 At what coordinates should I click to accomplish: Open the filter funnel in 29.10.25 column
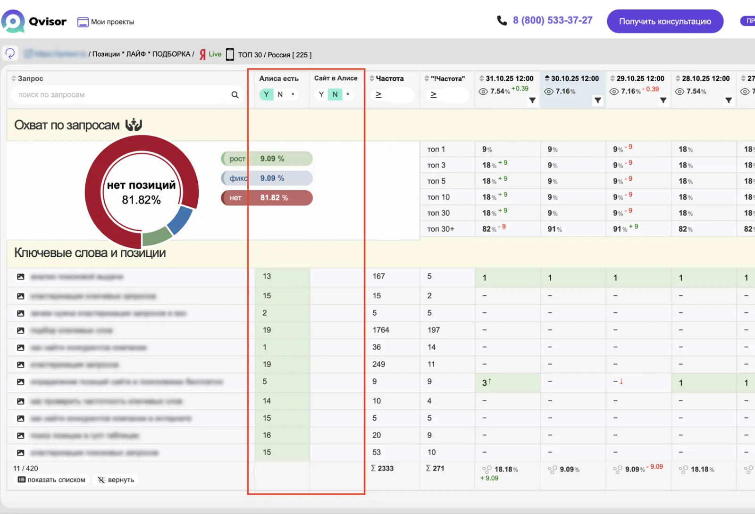click(663, 101)
